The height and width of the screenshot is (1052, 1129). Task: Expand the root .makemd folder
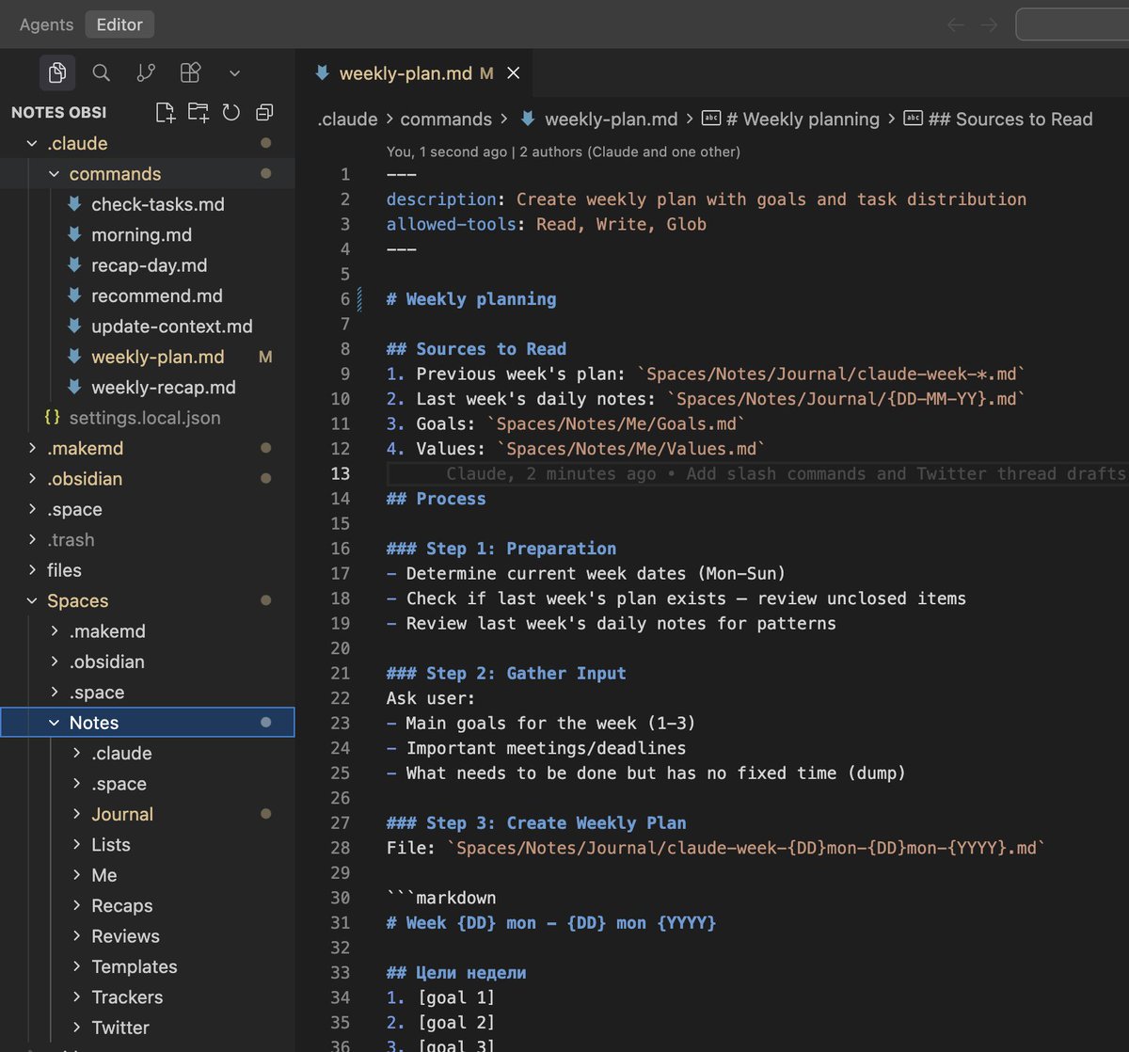[x=147, y=448]
